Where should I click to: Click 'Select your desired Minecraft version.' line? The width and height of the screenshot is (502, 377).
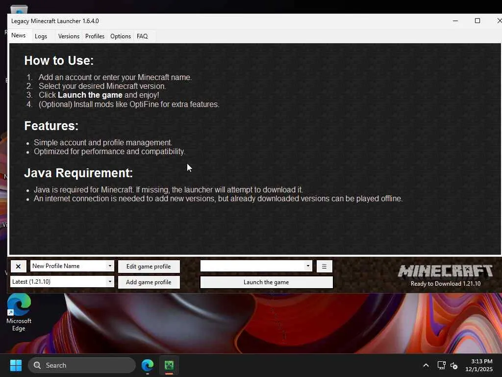pos(102,86)
